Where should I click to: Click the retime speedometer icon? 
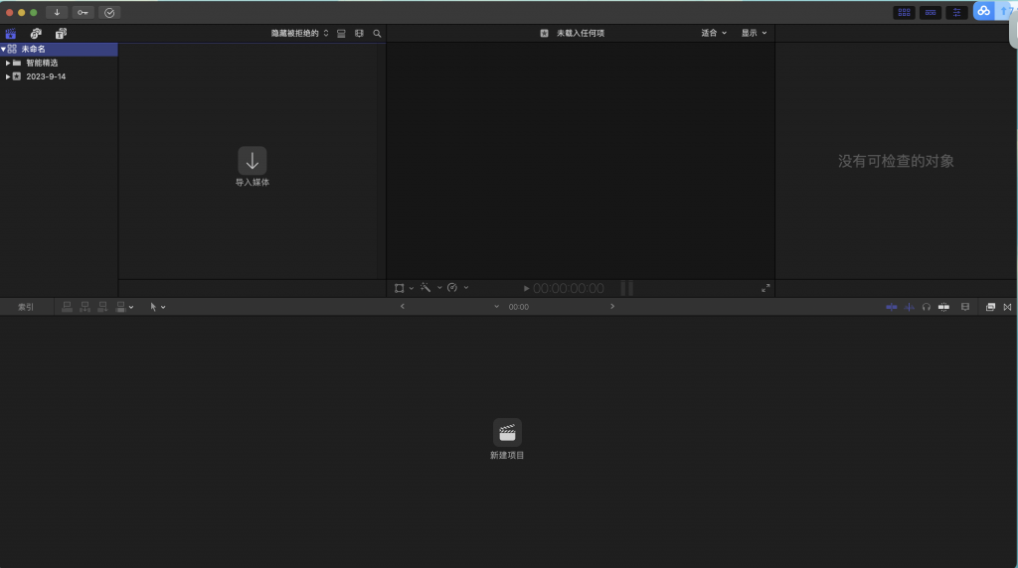coord(452,287)
